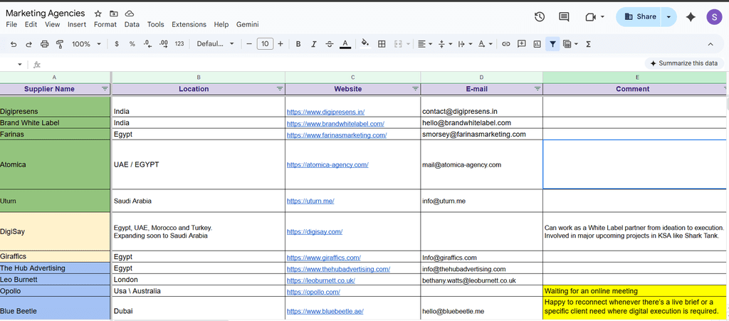
Task: Toggle the filter button in toolbar
Action: point(552,44)
